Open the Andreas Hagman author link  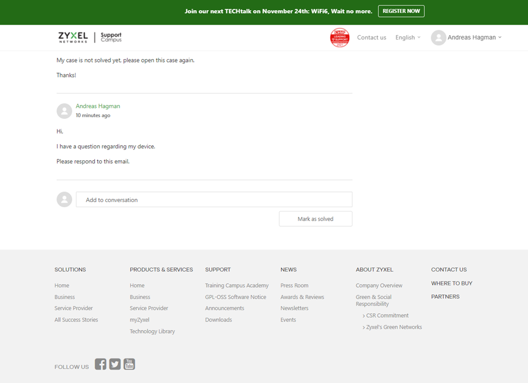pos(98,106)
